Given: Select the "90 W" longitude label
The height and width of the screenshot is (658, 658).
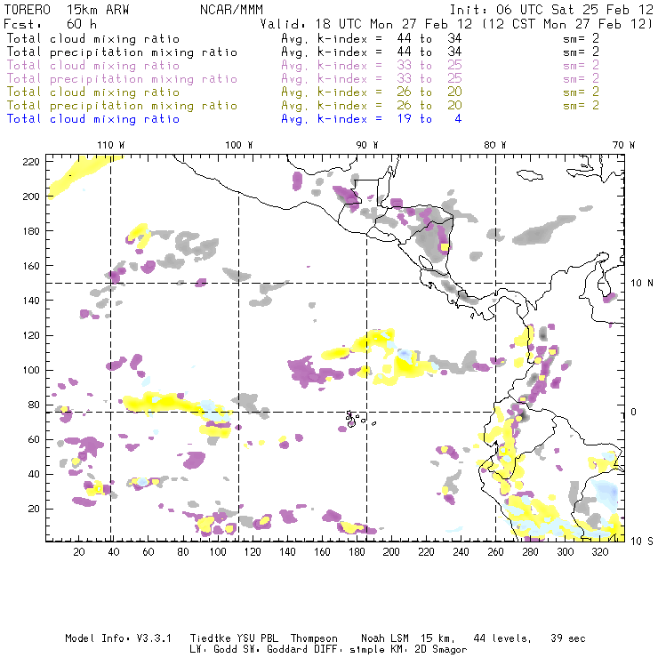Looking at the screenshot, I should pyautogui.click(x=367, y=145).
